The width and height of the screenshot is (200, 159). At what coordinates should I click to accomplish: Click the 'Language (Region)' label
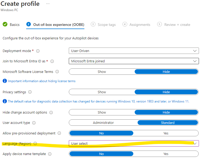coord(17,144)
